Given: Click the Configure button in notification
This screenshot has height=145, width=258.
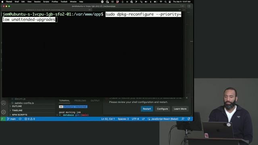Looking at the screenshot, I should tap(162, 109).
